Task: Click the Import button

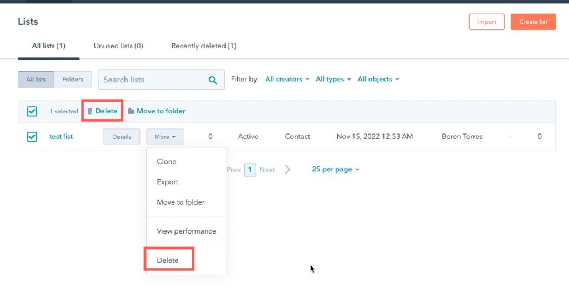Action: pos(486,22)
